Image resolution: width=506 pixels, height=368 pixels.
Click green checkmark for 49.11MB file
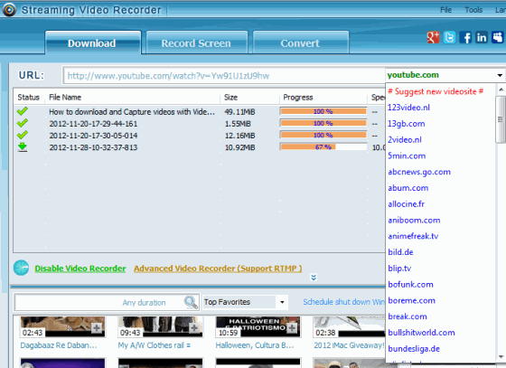coord(23,111)
